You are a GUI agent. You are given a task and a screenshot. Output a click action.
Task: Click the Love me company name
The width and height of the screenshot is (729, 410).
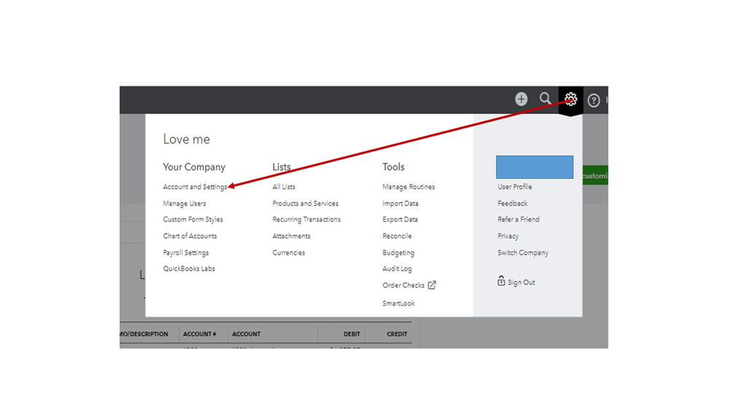pos(186,139)
